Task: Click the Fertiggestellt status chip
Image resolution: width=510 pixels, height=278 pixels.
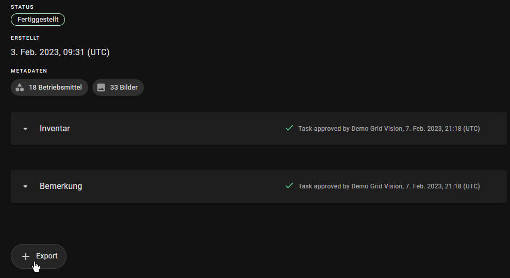Action: [38, 20]
